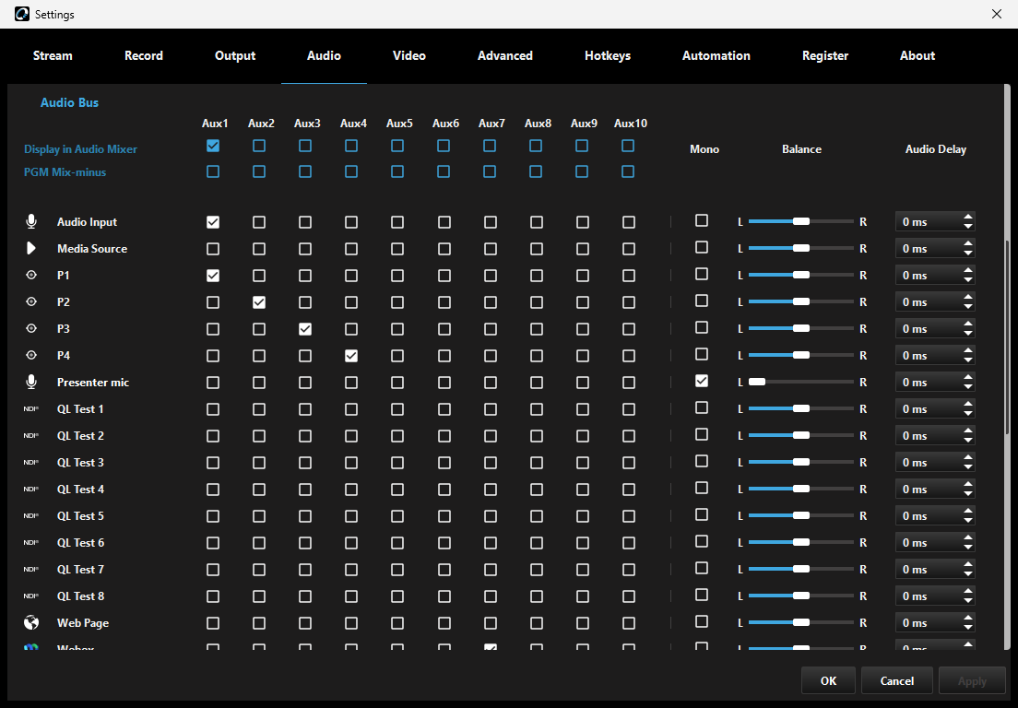Increase Audio Delay for P1

pos(968,271)
